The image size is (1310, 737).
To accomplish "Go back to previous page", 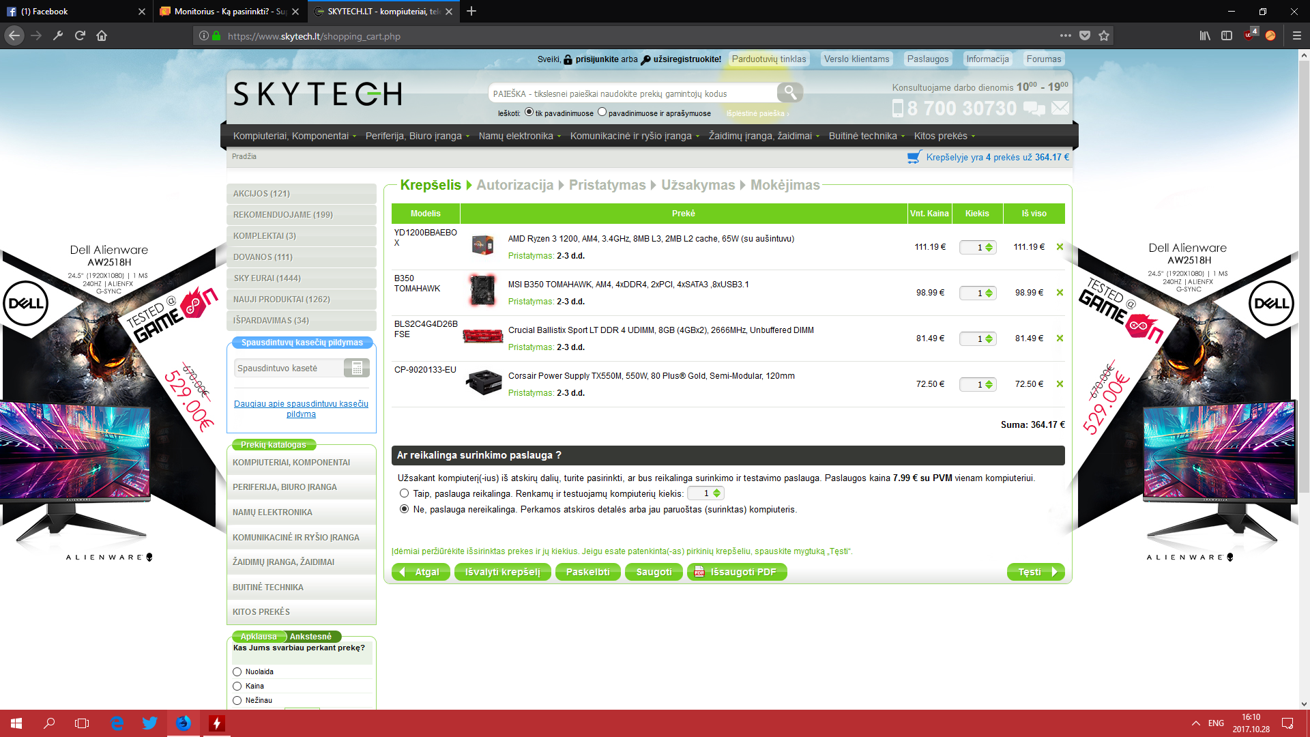I will coord(14,35).
